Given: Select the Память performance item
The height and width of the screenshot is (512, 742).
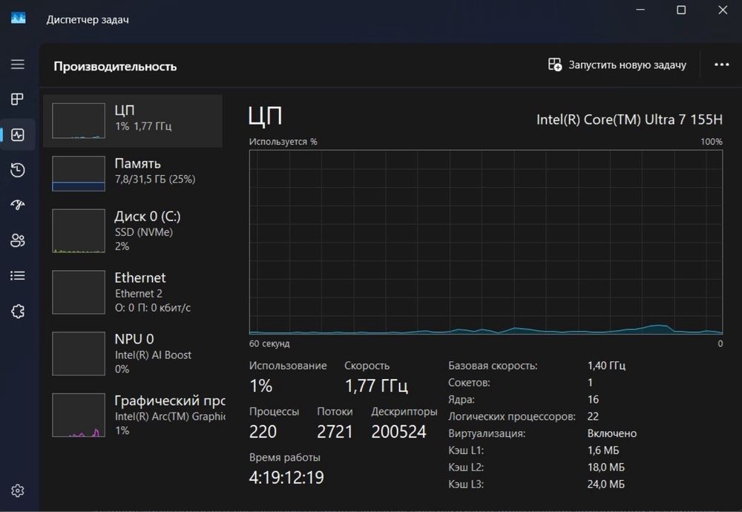Looking at the screenshot, I should point(133,174).
